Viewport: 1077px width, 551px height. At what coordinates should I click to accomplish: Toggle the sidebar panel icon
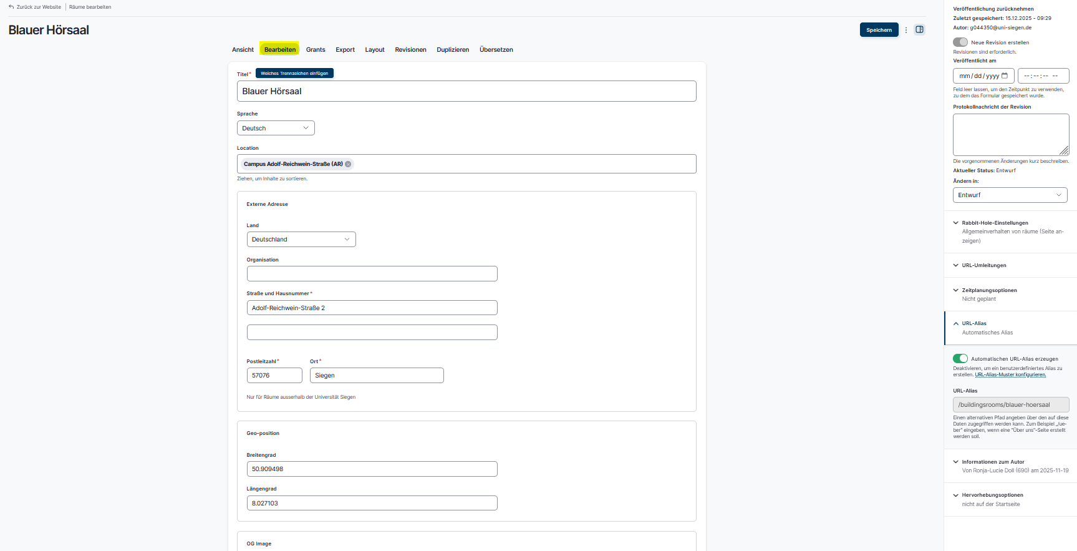coord(919,30)
